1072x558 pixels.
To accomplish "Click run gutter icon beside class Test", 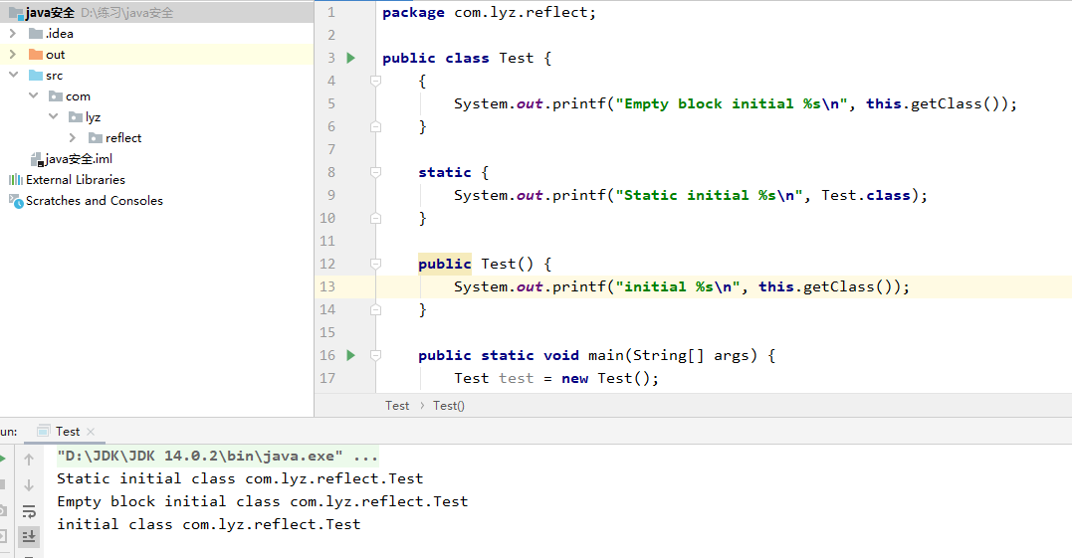I will coord(350,58).
